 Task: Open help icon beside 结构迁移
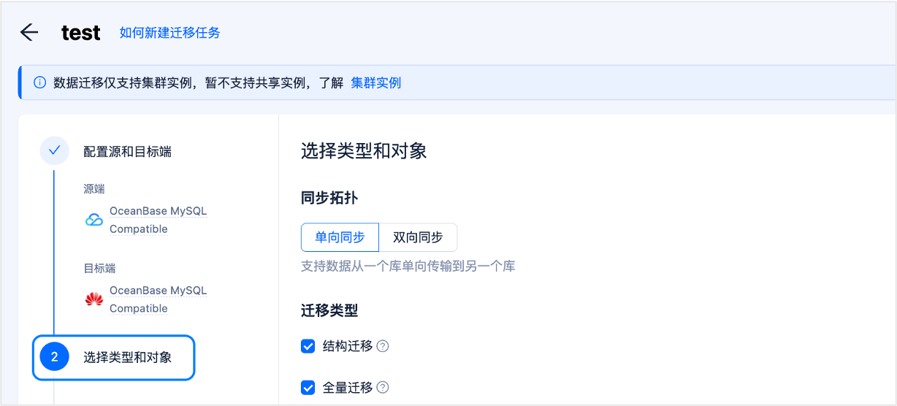click(x=383, y=346)
